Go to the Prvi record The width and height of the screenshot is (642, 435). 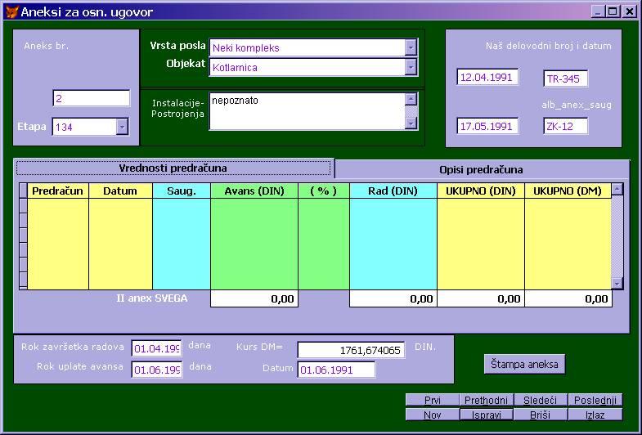pos(433,400)
